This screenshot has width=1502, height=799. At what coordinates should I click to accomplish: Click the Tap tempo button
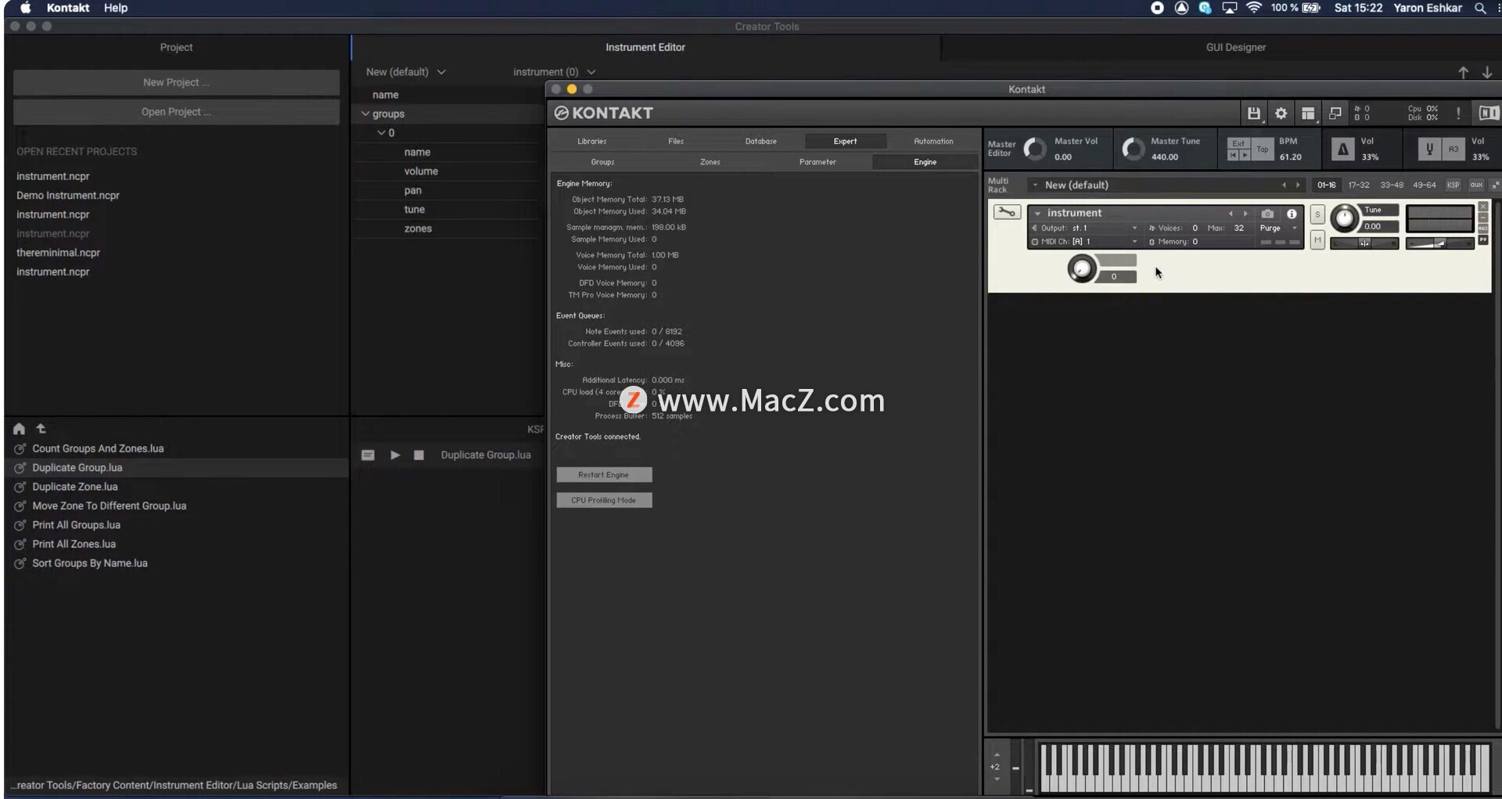point(1263,149)
